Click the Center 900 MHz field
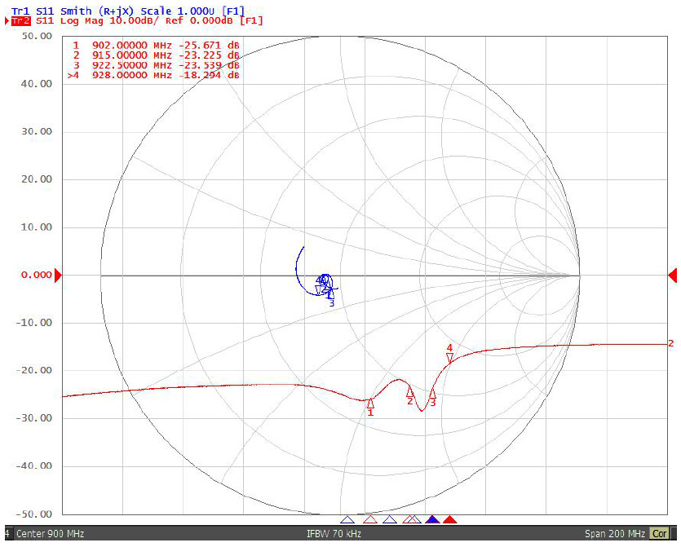 (x=51, y=535)
